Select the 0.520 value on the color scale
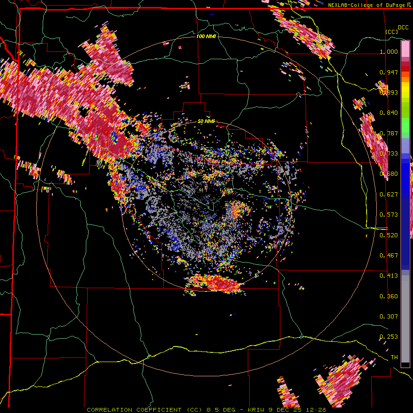 (x=389, y=235)
